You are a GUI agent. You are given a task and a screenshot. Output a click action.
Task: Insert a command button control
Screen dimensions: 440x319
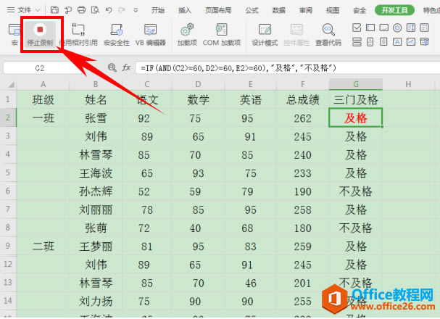point(383,28)
